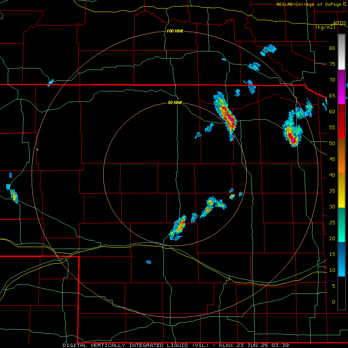Click the orange-brown band of the VIL legend
The width and height of the screenshot is (348, 348).
click(x=341, y=155)
